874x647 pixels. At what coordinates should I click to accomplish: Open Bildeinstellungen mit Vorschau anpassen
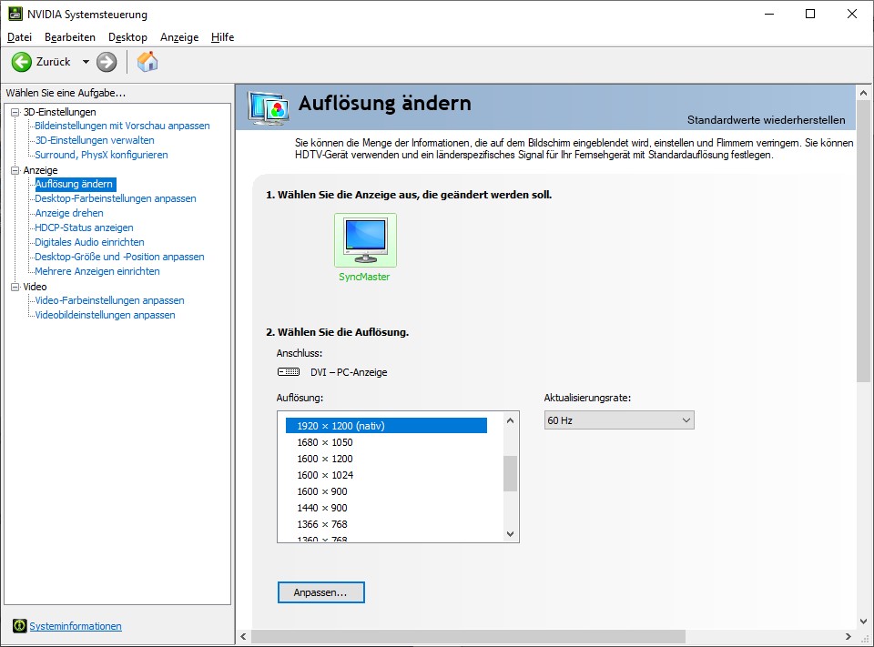point(122,126)
